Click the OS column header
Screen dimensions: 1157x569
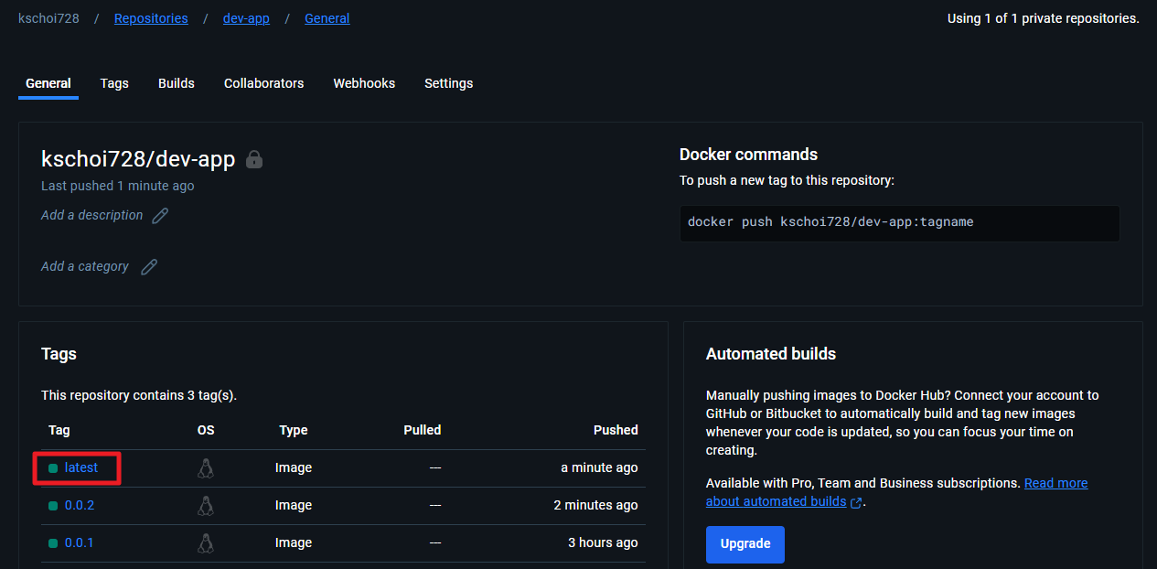206,430
